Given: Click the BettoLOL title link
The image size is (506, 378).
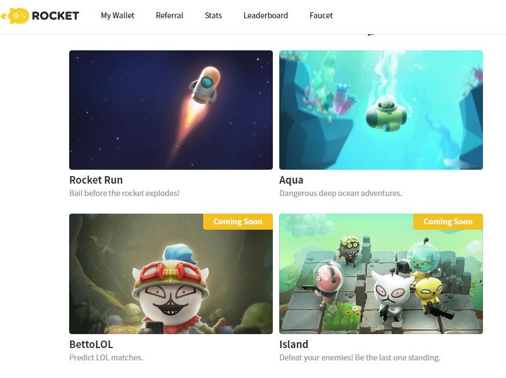Looking at the screenshot, I should [91, 344].
